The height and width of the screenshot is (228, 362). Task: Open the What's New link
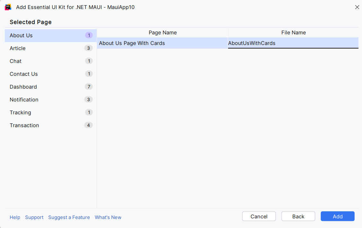click(108, 217)
